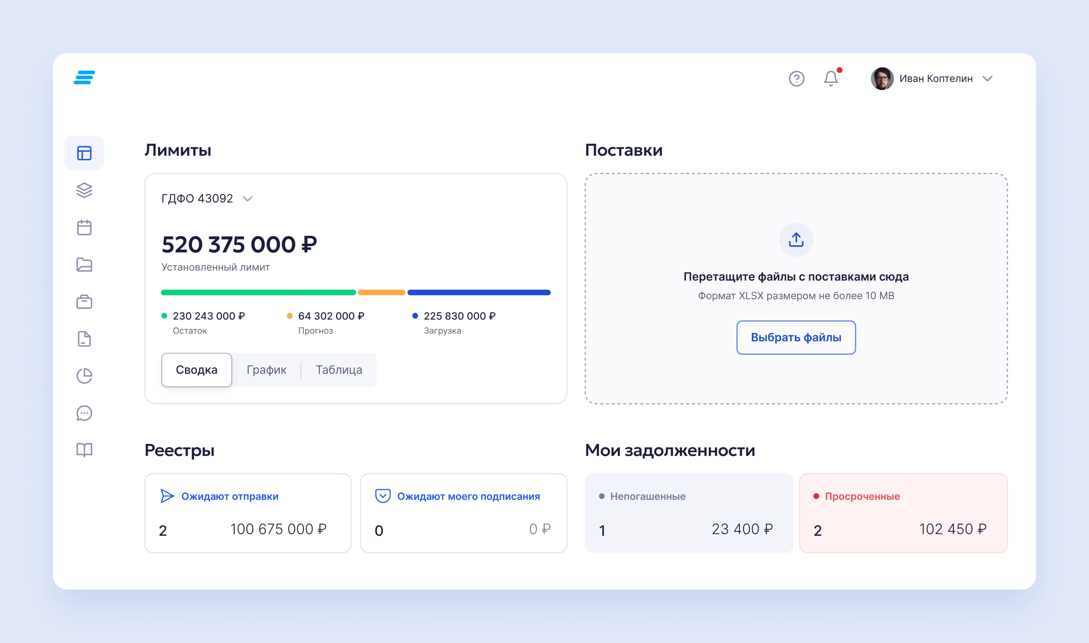The height and width of the screenshot is (643, 1089).
Task: Open the chat messages sidebar icon
Action: click(x=84, y=413)
